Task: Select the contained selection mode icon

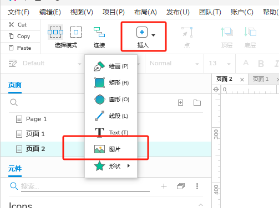Action: [76, 32]
